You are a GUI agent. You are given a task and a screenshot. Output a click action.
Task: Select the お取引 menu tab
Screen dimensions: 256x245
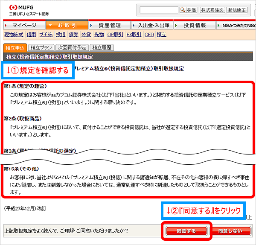[67, 25]
